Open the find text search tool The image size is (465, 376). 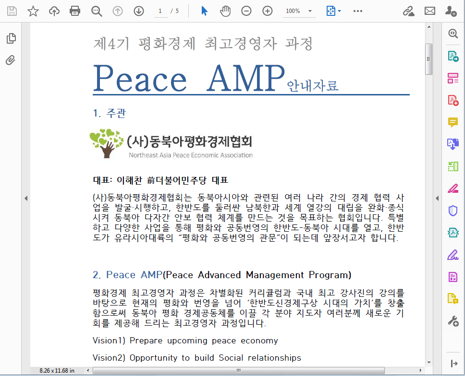[97, 11]
